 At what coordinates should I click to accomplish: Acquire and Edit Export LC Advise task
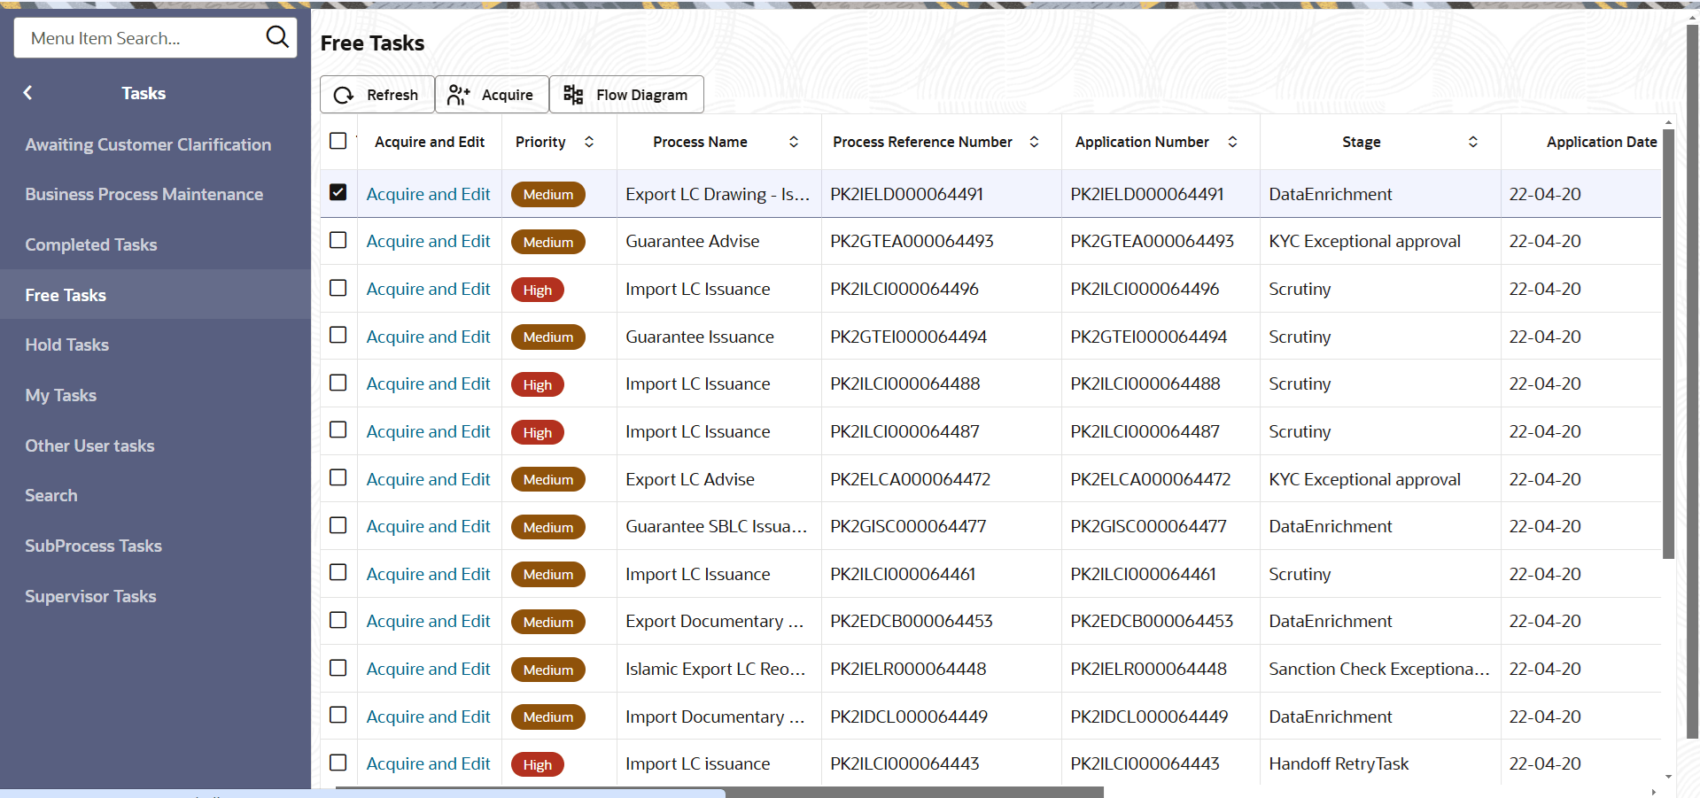tap(428, 479)
